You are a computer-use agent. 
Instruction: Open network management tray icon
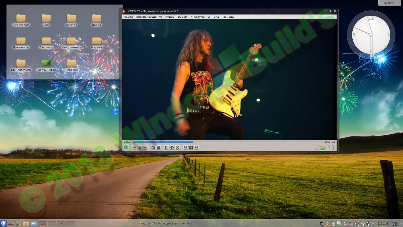coord(368,223)
